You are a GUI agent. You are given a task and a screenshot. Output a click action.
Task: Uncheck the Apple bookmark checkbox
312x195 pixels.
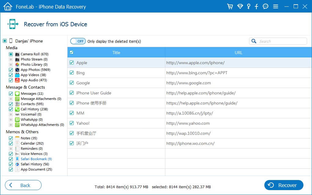coord(72,63)
